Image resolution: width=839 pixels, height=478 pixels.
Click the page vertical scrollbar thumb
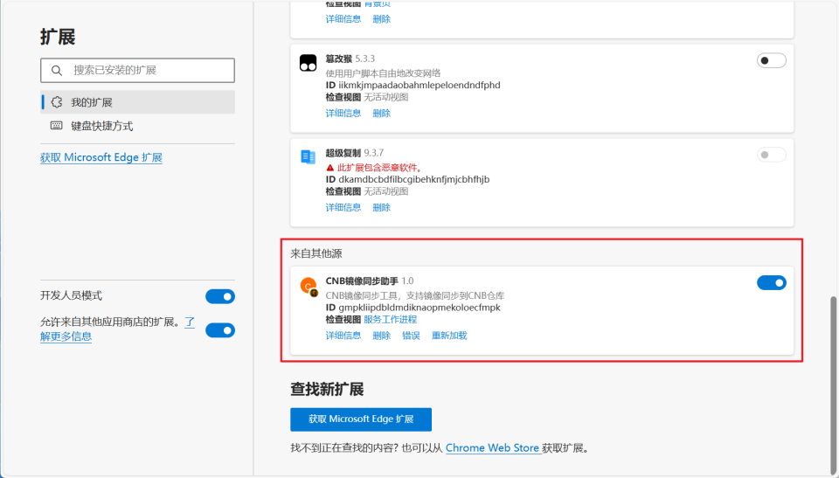pos(833,384)
